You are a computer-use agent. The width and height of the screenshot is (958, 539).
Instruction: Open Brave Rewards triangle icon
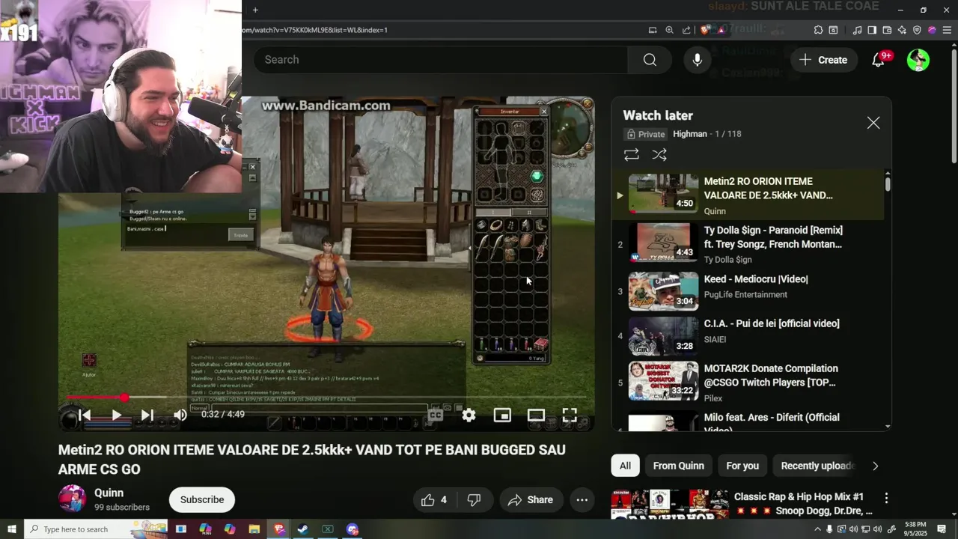[721, 30]
